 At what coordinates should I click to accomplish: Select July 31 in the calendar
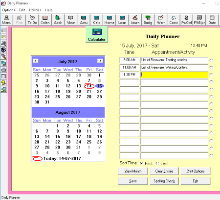[47, 102]
